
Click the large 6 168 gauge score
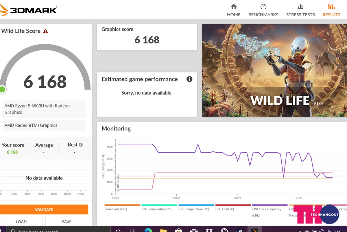pyautogui.click(x=45, y=82)
